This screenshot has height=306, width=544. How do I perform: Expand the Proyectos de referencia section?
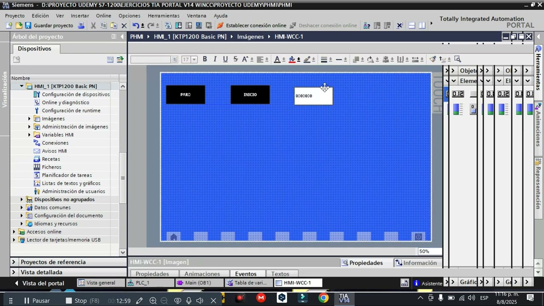point(14,262)
